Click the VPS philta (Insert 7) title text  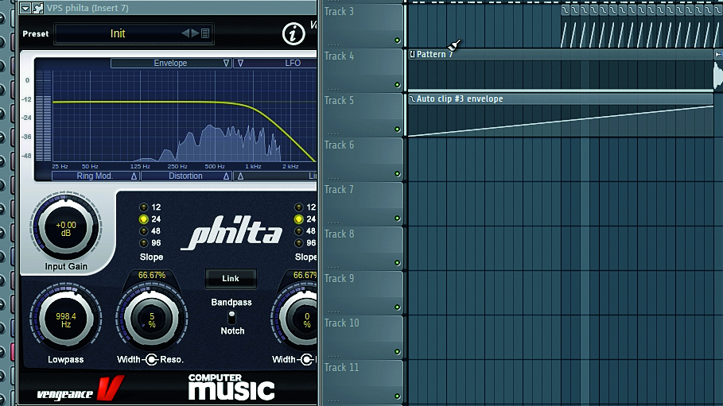(87, 8)
